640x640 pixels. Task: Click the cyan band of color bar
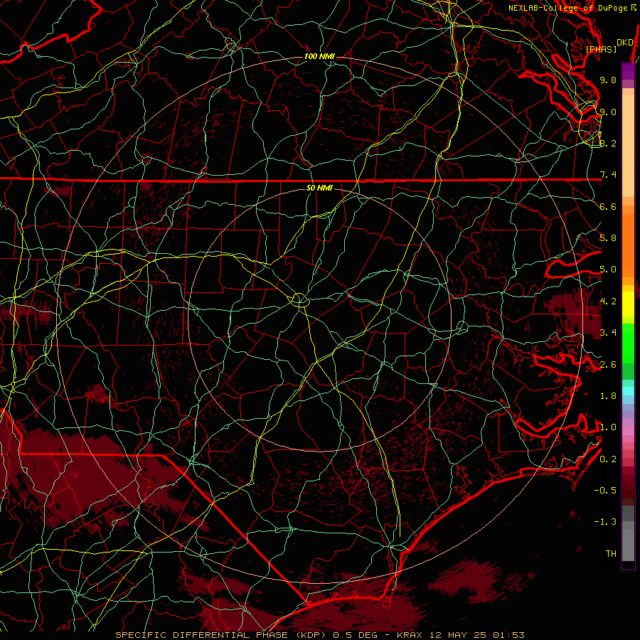(628, 391)
